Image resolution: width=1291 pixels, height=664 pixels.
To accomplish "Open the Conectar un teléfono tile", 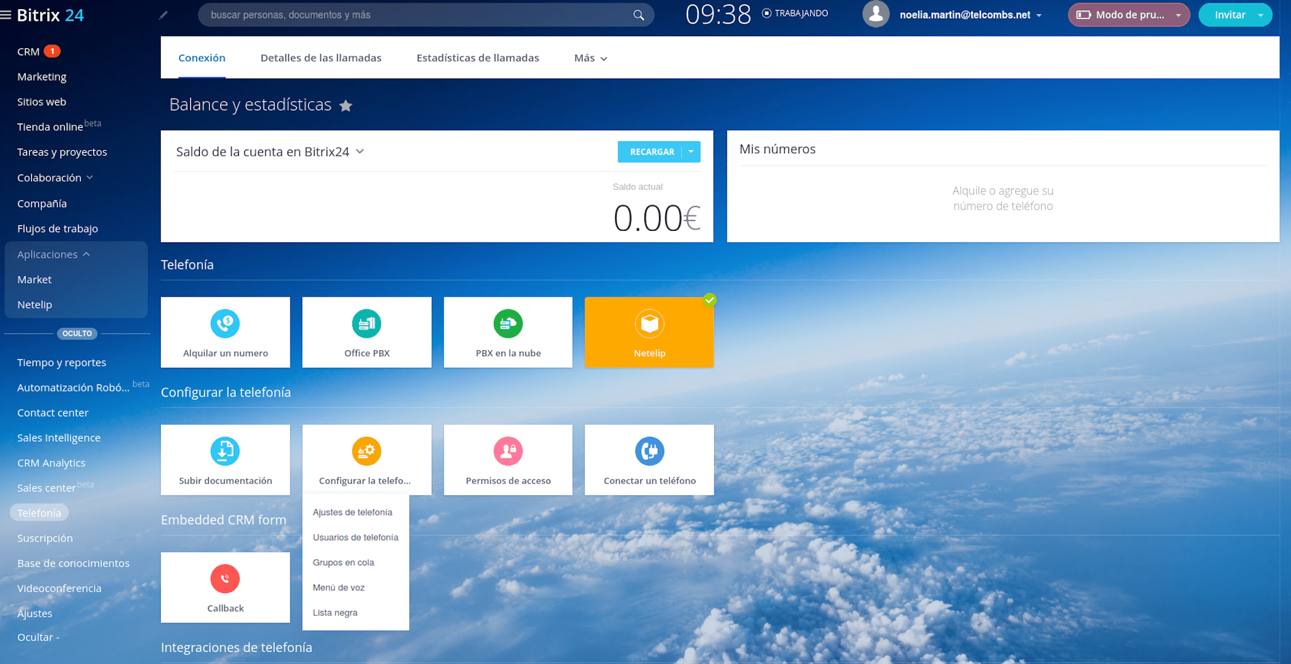I will (649, 459).
